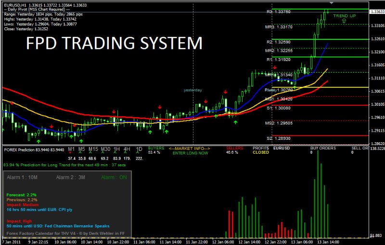Click the red sell arrow below the R1 label
Screen dimensions: 385x245
tap(275, 67)
